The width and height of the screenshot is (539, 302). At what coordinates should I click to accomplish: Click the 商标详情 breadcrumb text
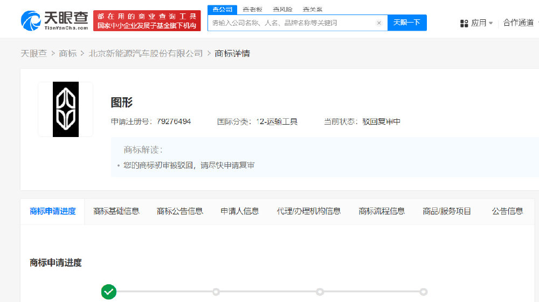[x=232, y=54]
